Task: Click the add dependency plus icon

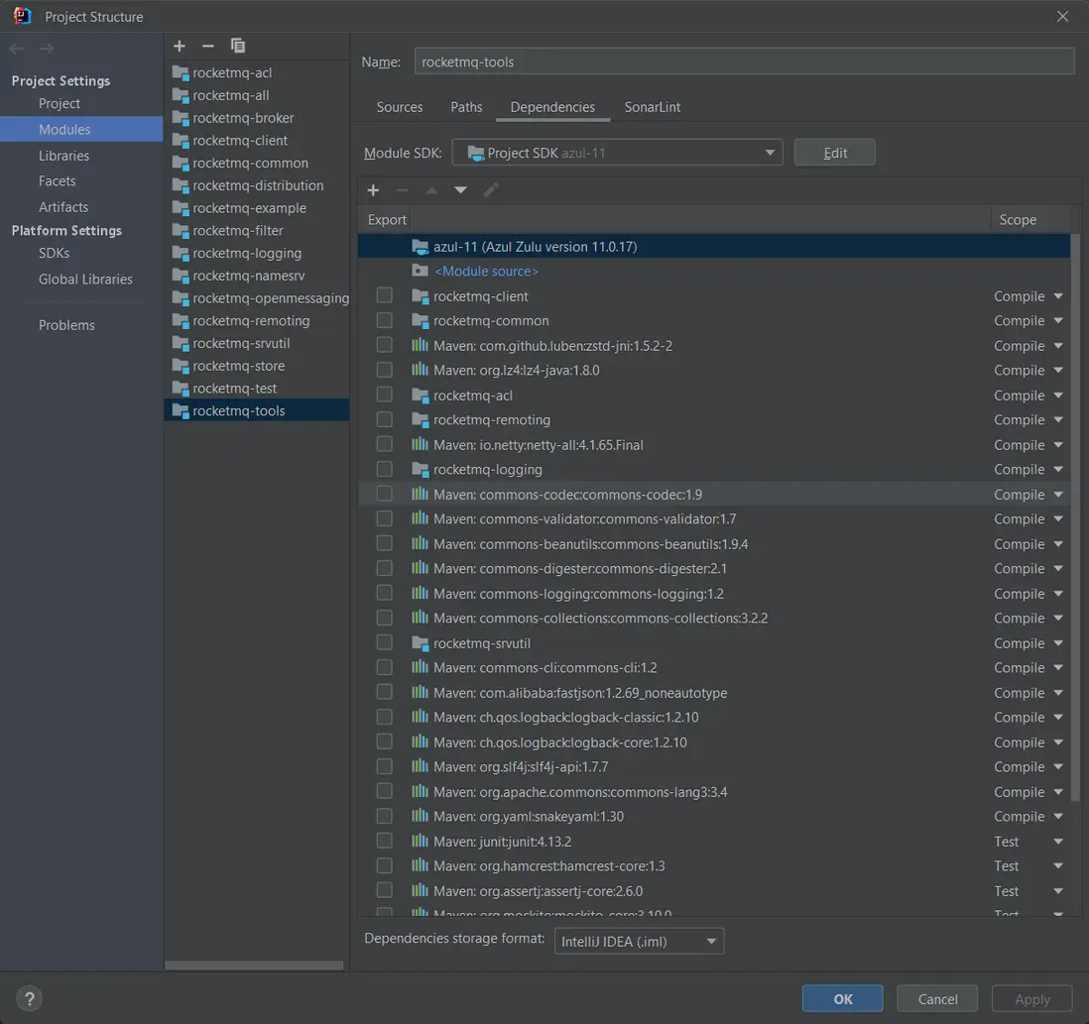Action: click(373, 190)
